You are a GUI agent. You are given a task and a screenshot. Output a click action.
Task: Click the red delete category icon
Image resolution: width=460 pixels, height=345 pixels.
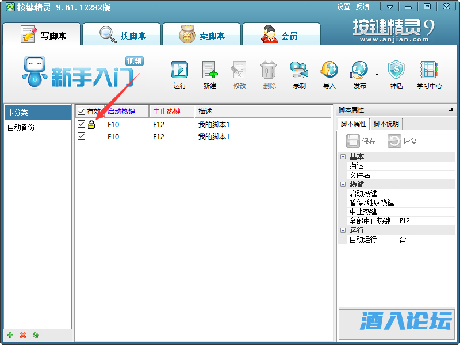click(23, 335)
